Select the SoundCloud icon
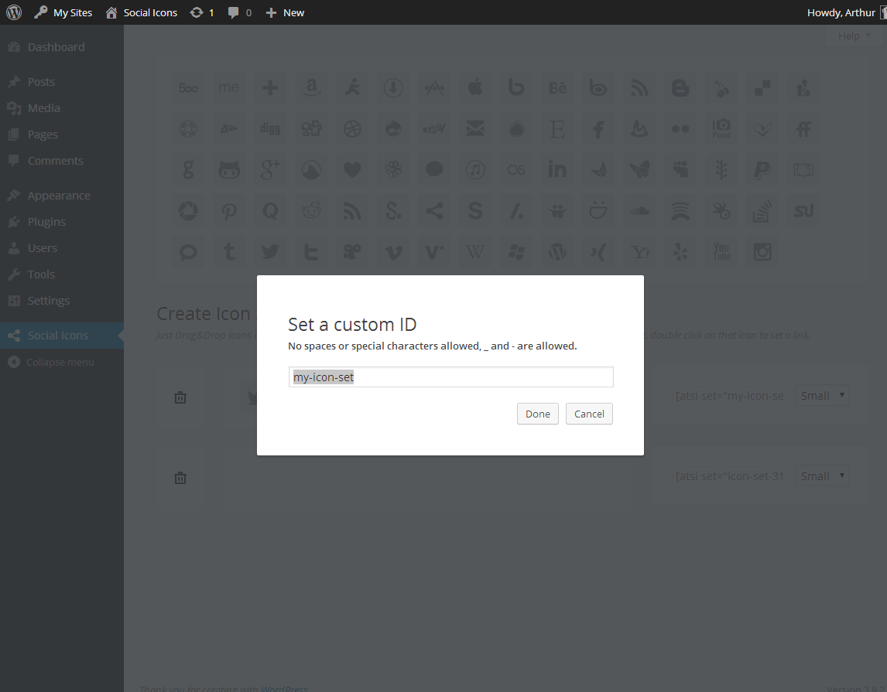The height and width of the screenshot is (692, 887). click(x=639, y=211)
